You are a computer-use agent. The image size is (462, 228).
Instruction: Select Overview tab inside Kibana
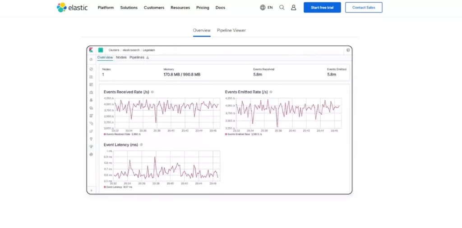(x=105, y=57)
